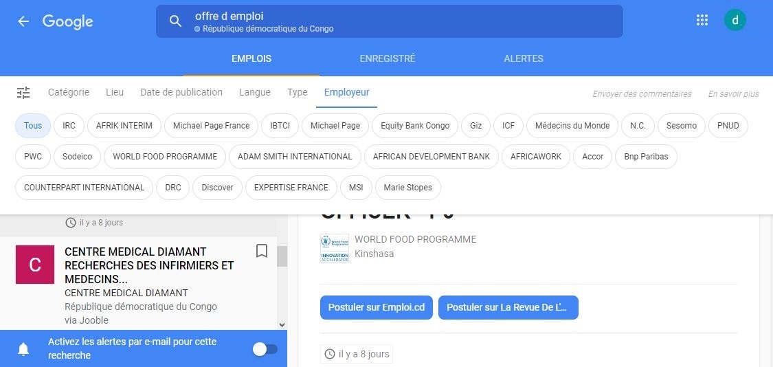Open the Langue filter

pos(255,92)
